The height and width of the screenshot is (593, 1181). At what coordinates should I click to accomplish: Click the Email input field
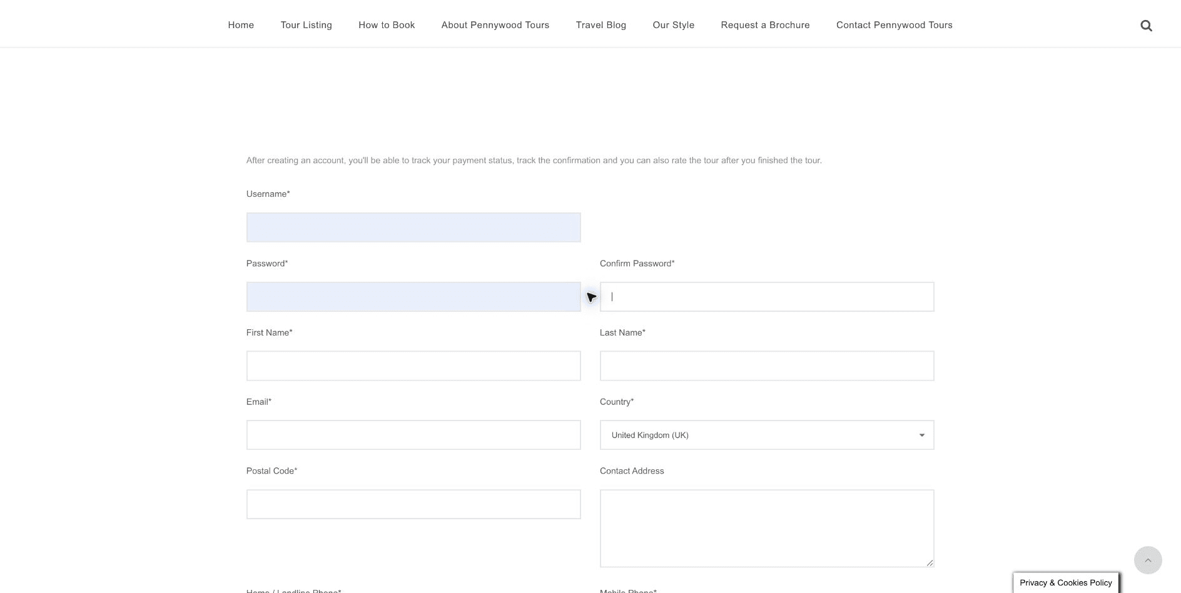[x=413, y=435]
